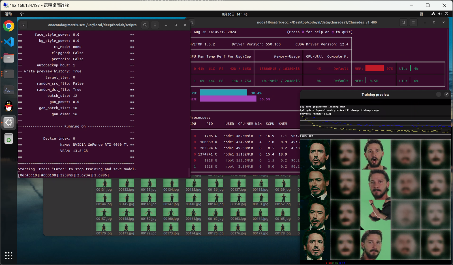Image resolution: width=453 pixels, height=265 pixels.
Task: Minimize the node1 terminal window
Action: pyautogui.click(x=425, y=22)
